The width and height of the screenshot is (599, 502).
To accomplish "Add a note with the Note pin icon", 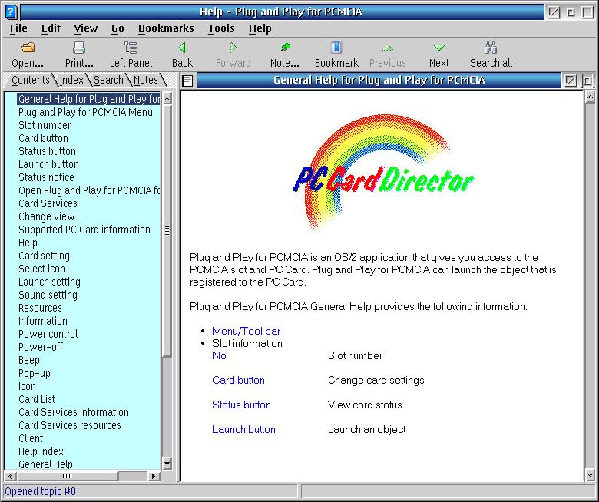I will point(285,48).
